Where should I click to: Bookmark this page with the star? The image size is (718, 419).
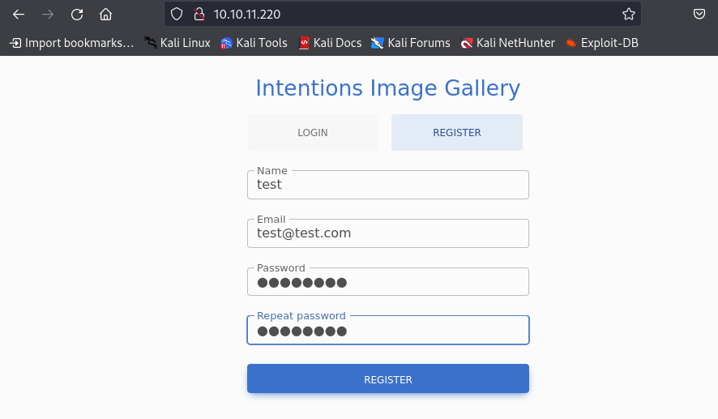coord(628,15)
